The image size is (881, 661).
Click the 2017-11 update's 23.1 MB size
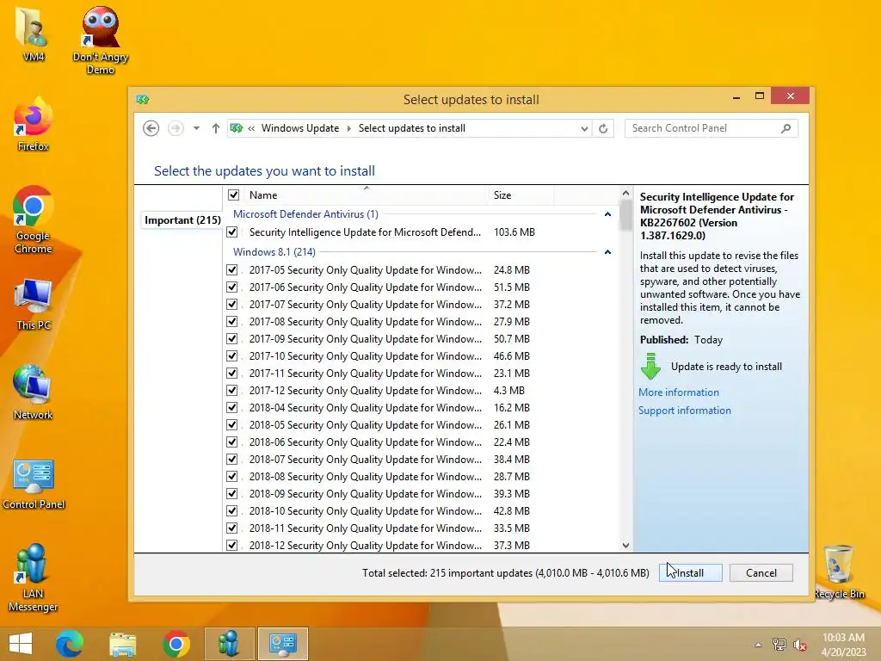click(512, 374)
